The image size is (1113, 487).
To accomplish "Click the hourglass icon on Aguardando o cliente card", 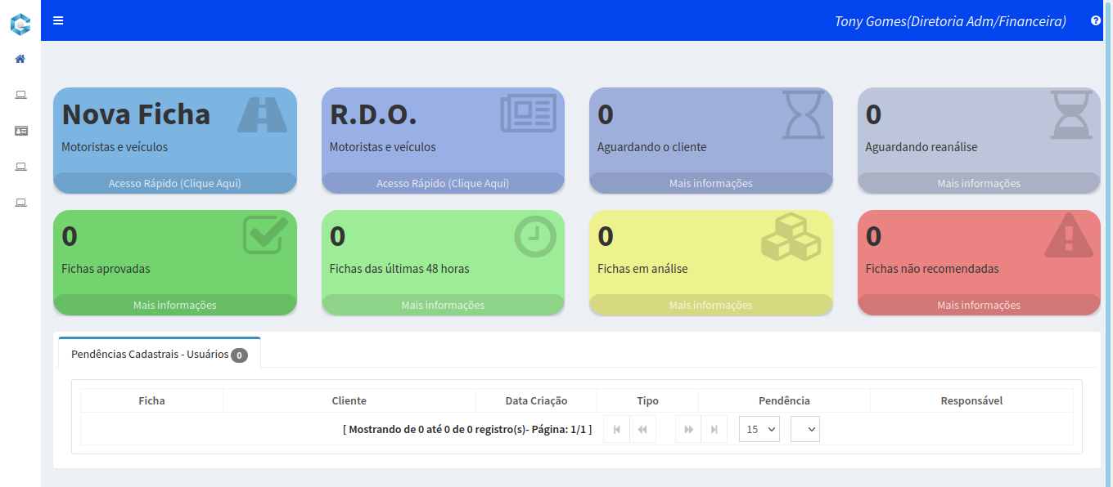I will pos(804,114).
